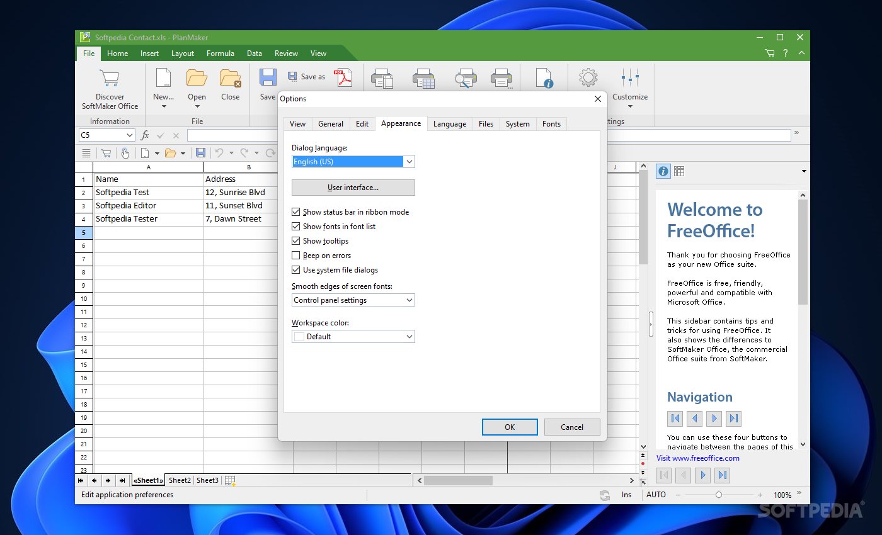Image resolution: width=882 pixels, height=535 pixels.
Task: Click the print-with-pages printer icon
Action: (382, 78)
